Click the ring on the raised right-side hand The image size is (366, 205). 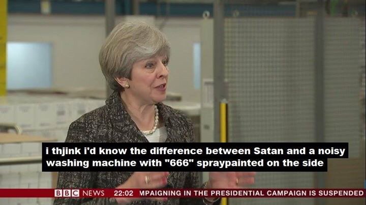[x=237, y=181]
